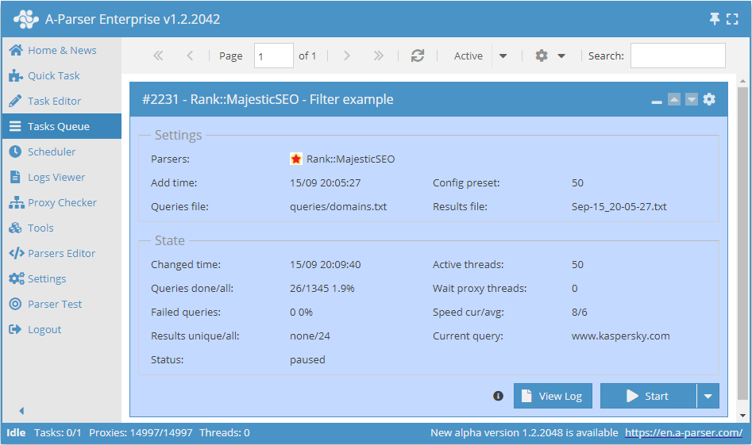Viewport: 752px width, 445px height.
Task: Open the Scheduler section
Action: 52,152
